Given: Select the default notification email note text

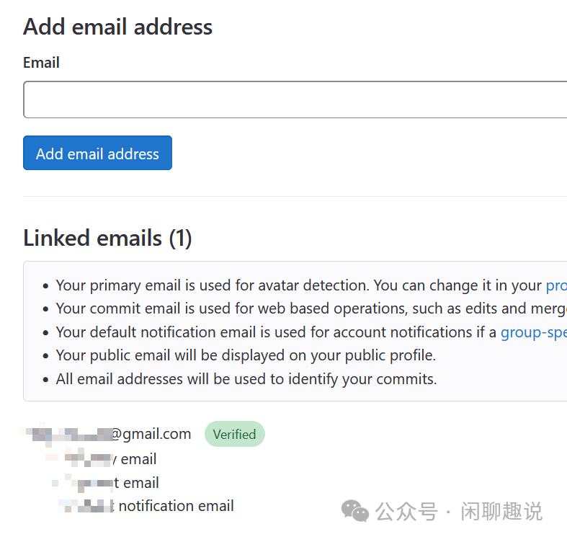Looking at the screenshot, I should pyautogui.click(x=274, y=332).
